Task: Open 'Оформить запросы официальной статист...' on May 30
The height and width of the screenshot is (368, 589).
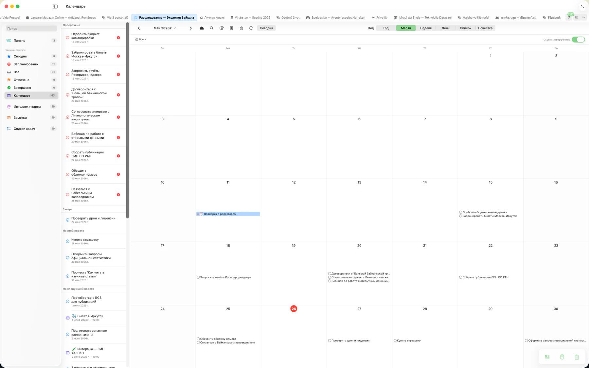Action: [x=556, y=341]
